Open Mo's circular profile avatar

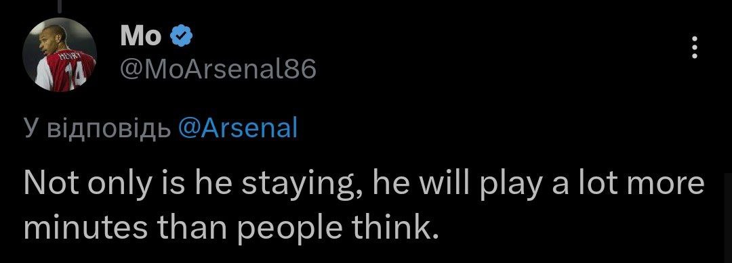(x=59, y=55)
